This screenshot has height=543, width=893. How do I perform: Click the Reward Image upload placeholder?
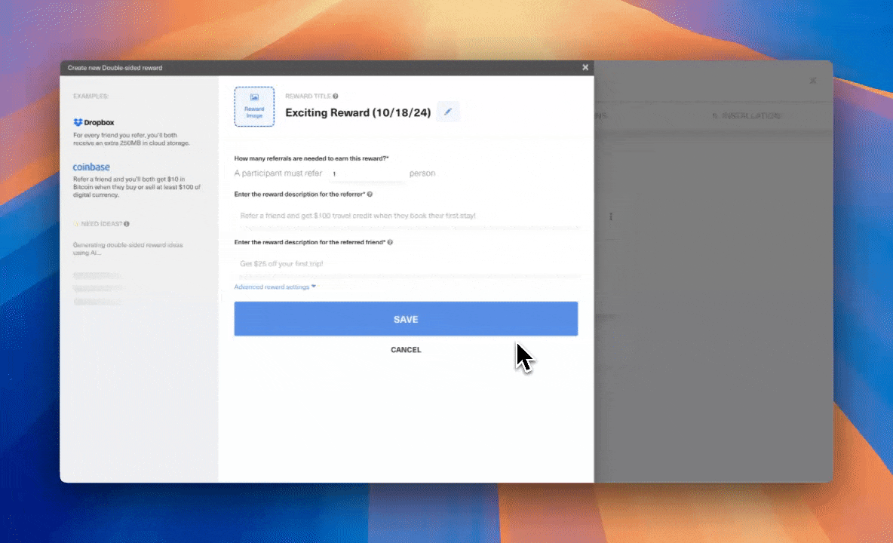254,106
